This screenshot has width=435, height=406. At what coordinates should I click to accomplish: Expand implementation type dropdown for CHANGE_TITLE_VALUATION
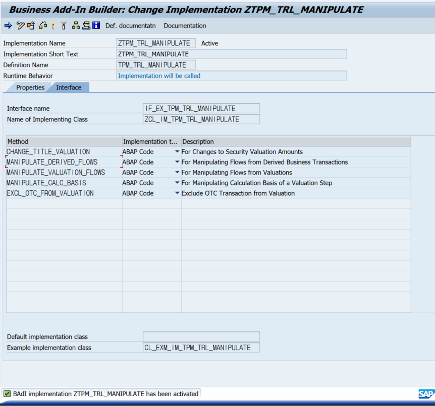click(x=177, y=152)
